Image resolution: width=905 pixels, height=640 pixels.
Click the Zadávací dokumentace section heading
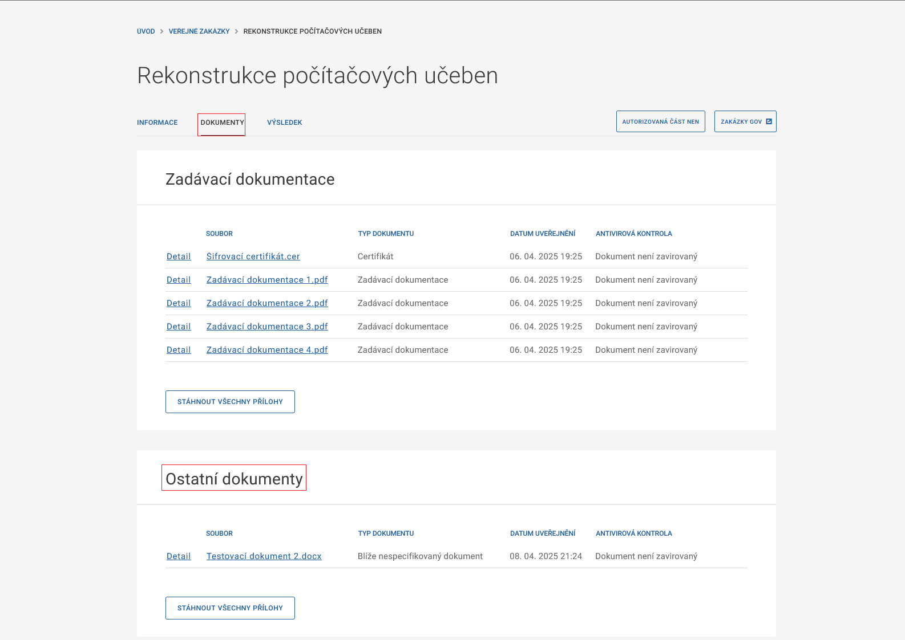(250, 180)
